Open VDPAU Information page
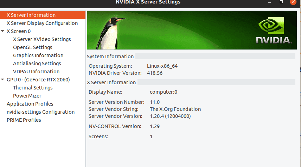301x167 pixels. point(36,72)
